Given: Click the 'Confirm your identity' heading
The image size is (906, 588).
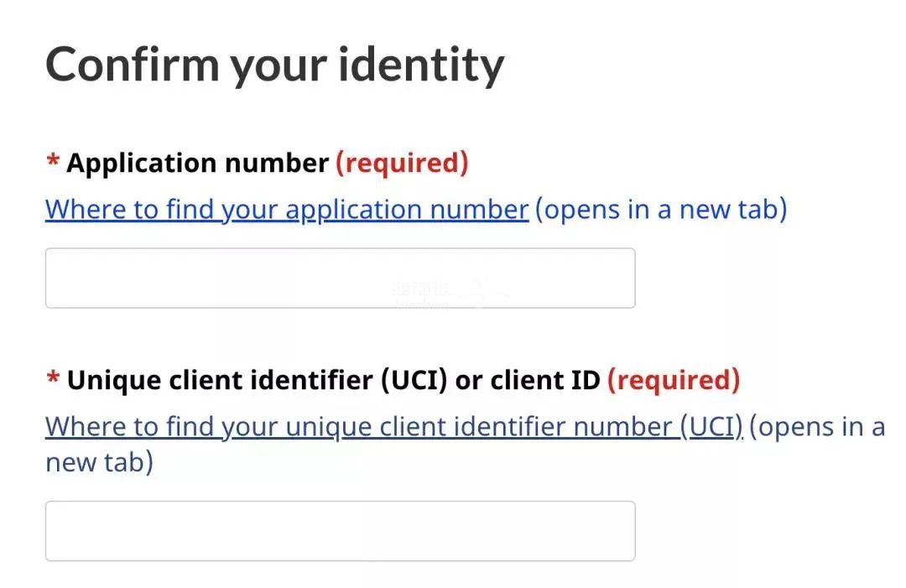Looking at the screenshot, I should coord(274,65).
